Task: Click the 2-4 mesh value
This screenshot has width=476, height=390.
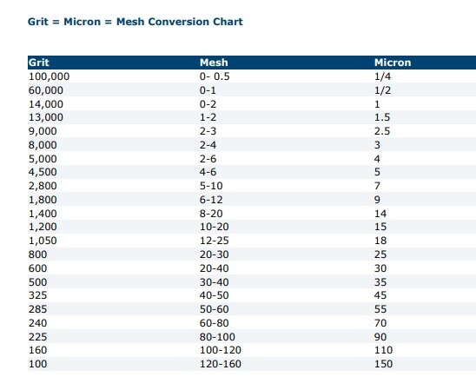Action: click(208, 145)
